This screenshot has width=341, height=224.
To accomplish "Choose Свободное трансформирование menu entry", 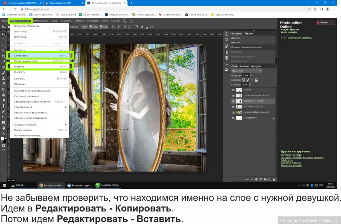I will [x=41, y=102].
